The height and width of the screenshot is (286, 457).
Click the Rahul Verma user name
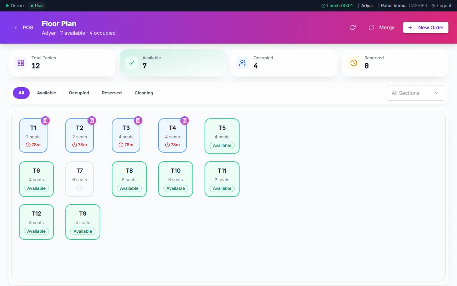pos(394,6)
